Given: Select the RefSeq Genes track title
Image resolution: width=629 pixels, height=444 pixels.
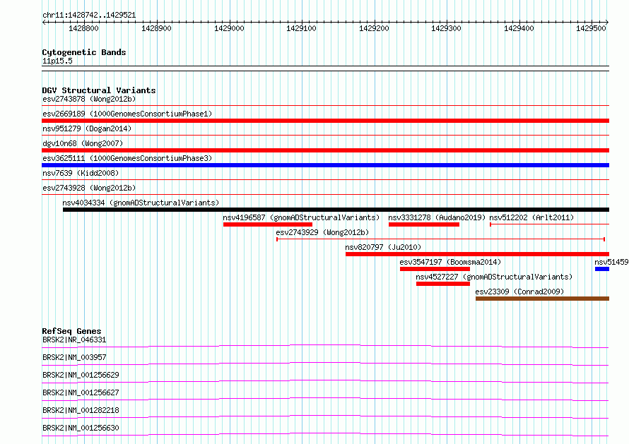Looking at the screenshot, I should coord(72,331).
